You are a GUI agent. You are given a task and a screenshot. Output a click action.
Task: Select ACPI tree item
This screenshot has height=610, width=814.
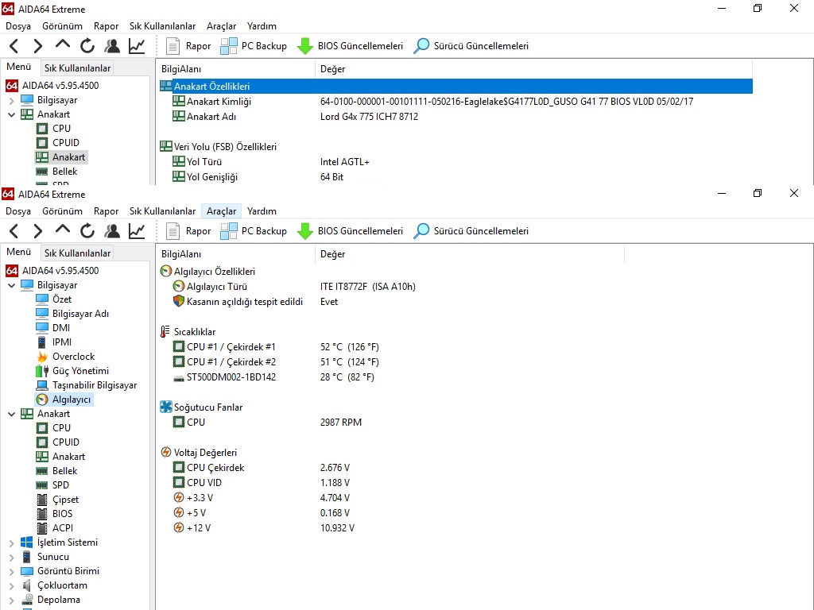[x=62, y=528]
